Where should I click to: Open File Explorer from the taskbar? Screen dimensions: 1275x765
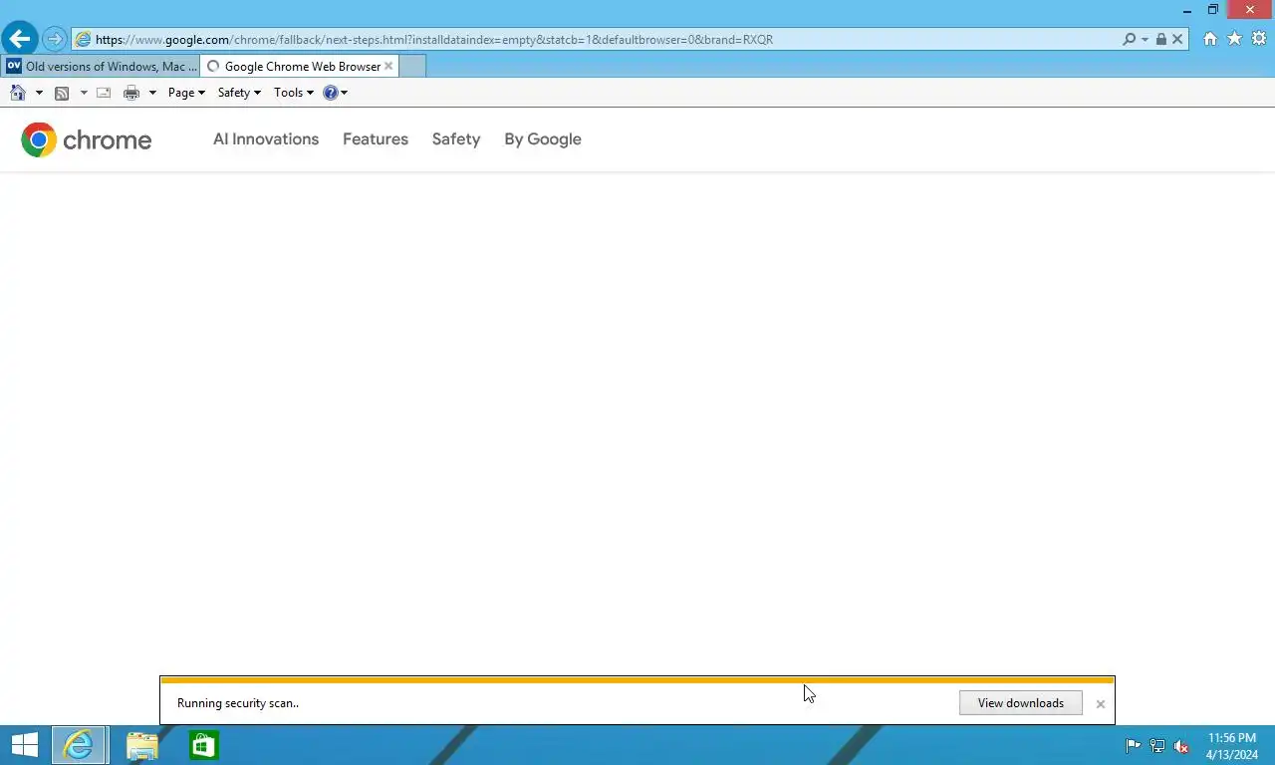tap(142, 746)
